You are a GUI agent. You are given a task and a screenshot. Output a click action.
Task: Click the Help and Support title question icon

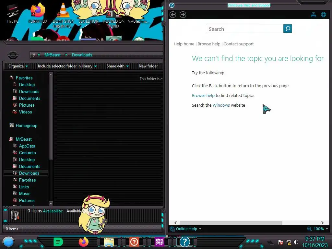coord(172,5)
